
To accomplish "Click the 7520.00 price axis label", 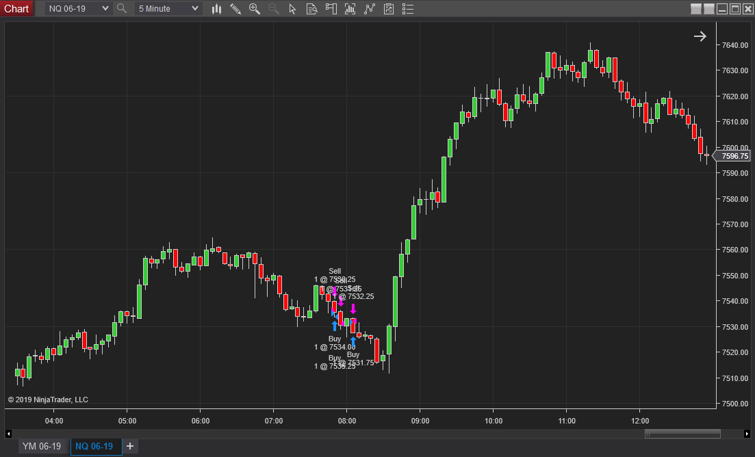I will point(734,352).
